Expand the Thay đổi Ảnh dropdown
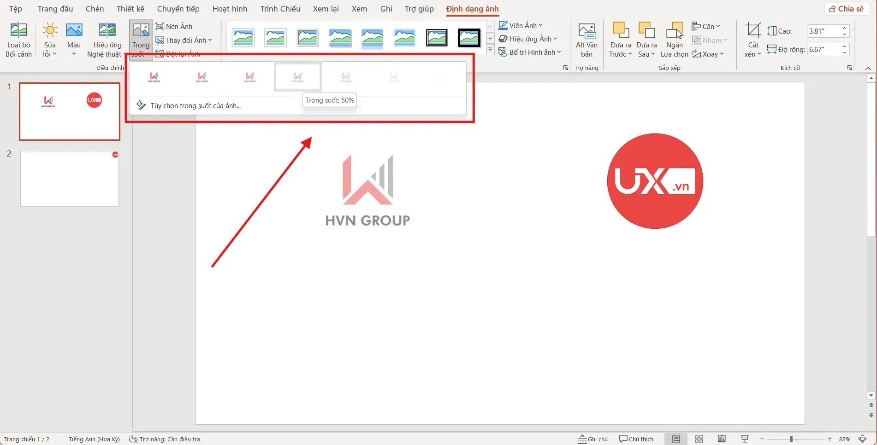Viewport: 877px width, 445px height. click(184, 40)
